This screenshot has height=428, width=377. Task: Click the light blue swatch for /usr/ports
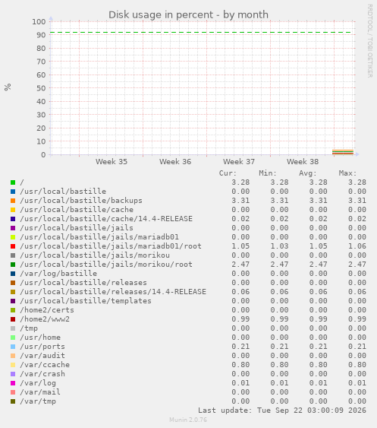coord(13,347)
